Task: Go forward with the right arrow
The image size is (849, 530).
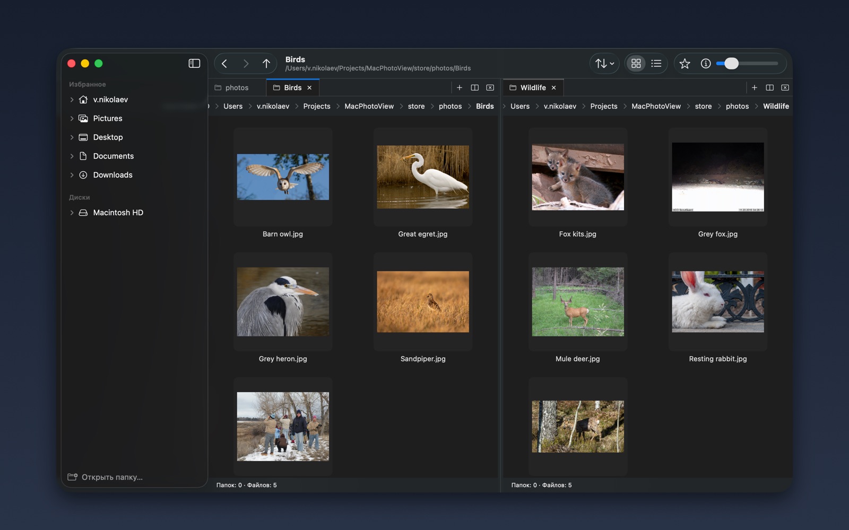Action: (x=246, y=64)
